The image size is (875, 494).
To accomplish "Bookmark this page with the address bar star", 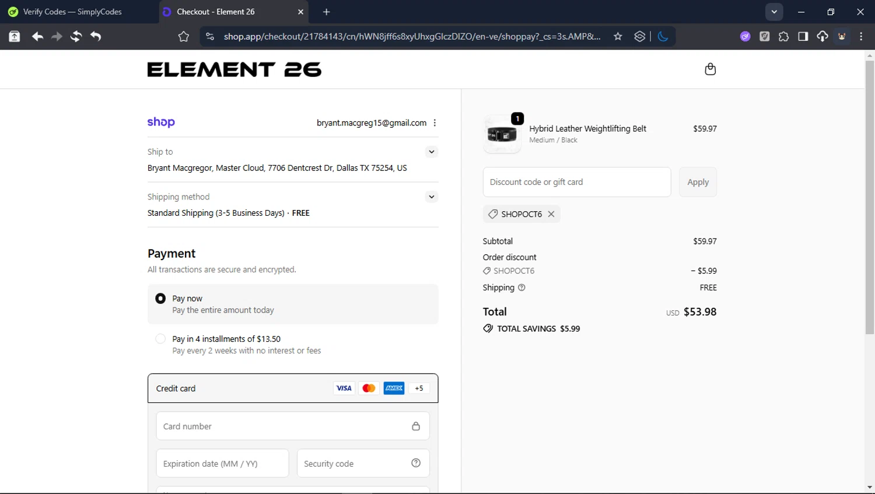I will click(x=618, y=37).
